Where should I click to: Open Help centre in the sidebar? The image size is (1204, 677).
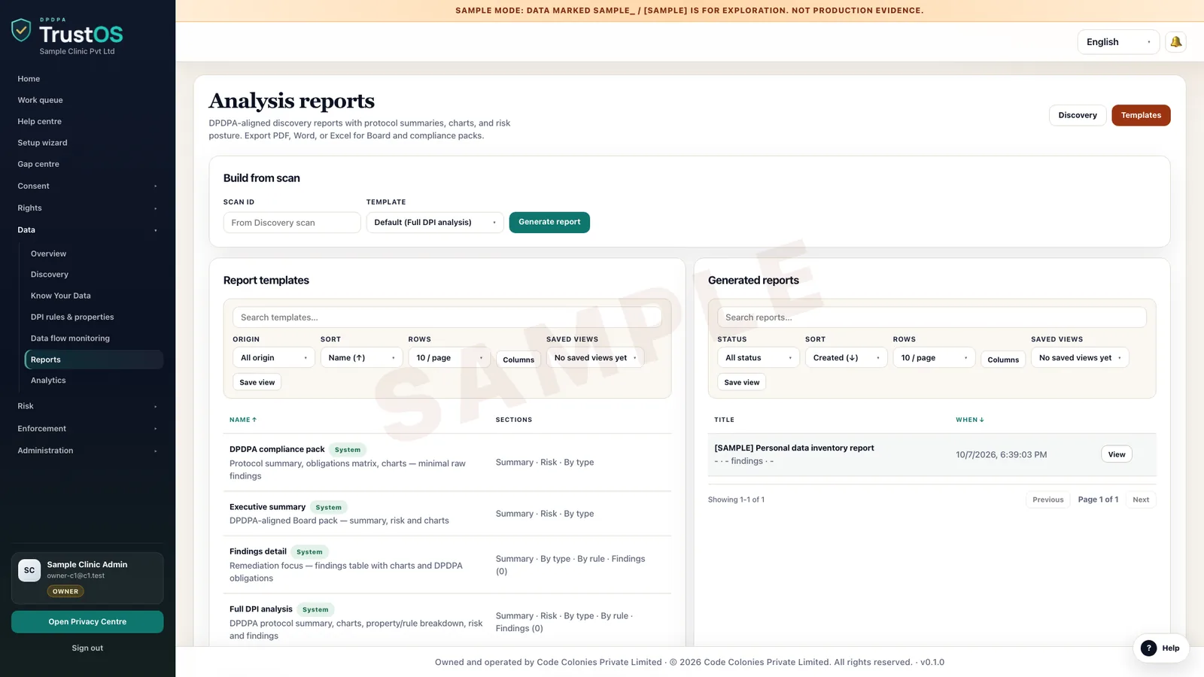click(x=87, y=122)
